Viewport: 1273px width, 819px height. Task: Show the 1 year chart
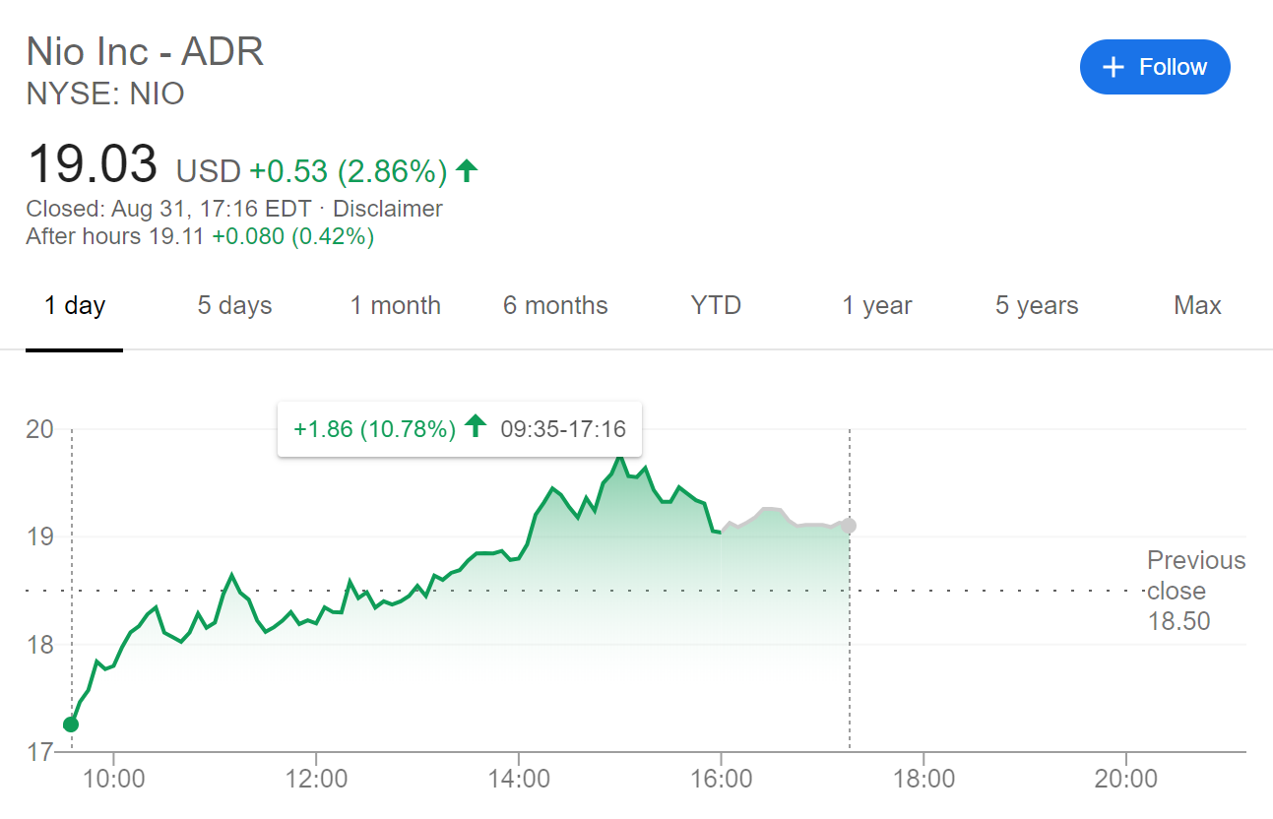tap(876, 305)
